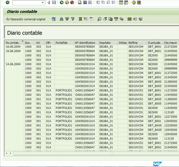Image resolution: width=179 pixels, height=167 pixels.
Task: Click the print preview icon beside subtotals
Action: coord(99,19)
